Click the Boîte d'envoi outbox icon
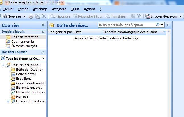 (13, 74)
